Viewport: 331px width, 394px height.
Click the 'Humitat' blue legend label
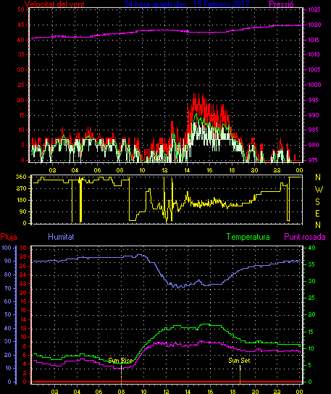[61, 237]
